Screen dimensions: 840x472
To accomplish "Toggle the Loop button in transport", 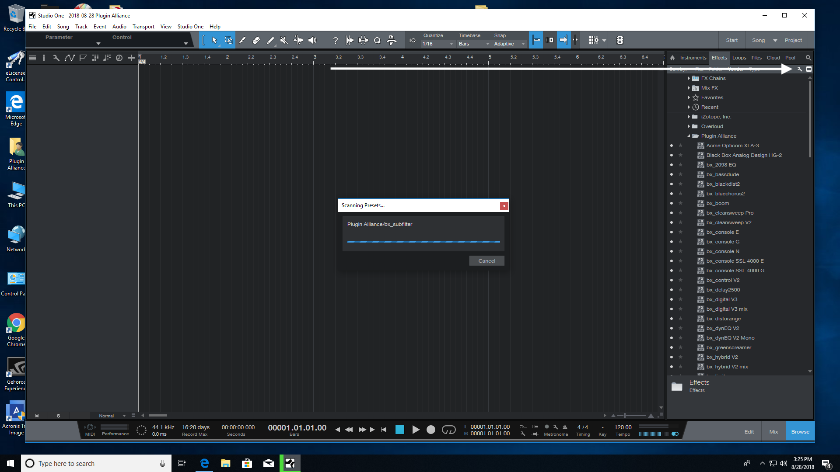I will 448,430.
